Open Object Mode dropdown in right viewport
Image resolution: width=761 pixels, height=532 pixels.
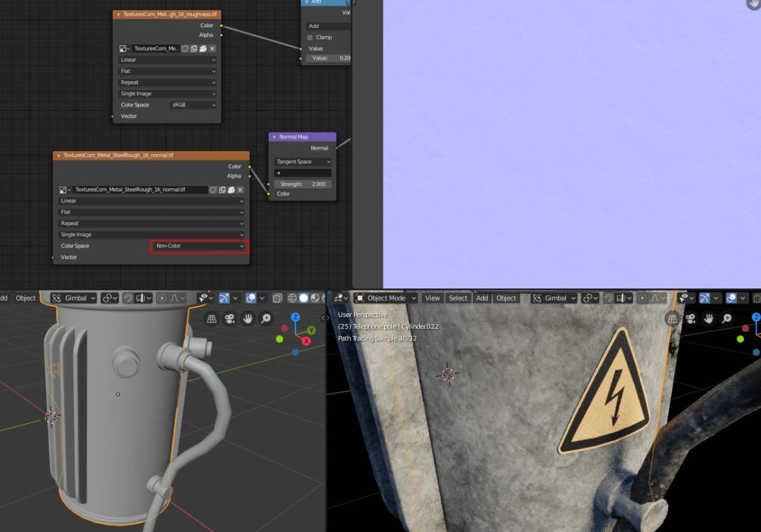pyautogui.click(x=386, y=298)
